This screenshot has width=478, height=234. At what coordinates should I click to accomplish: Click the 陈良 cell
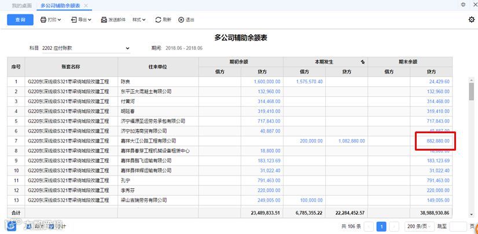coord(158,82)
